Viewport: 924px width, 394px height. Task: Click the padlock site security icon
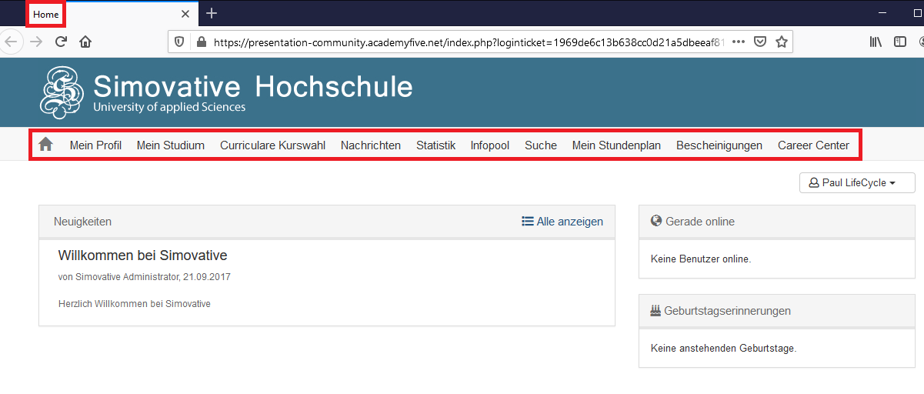(x=202, y=42)
